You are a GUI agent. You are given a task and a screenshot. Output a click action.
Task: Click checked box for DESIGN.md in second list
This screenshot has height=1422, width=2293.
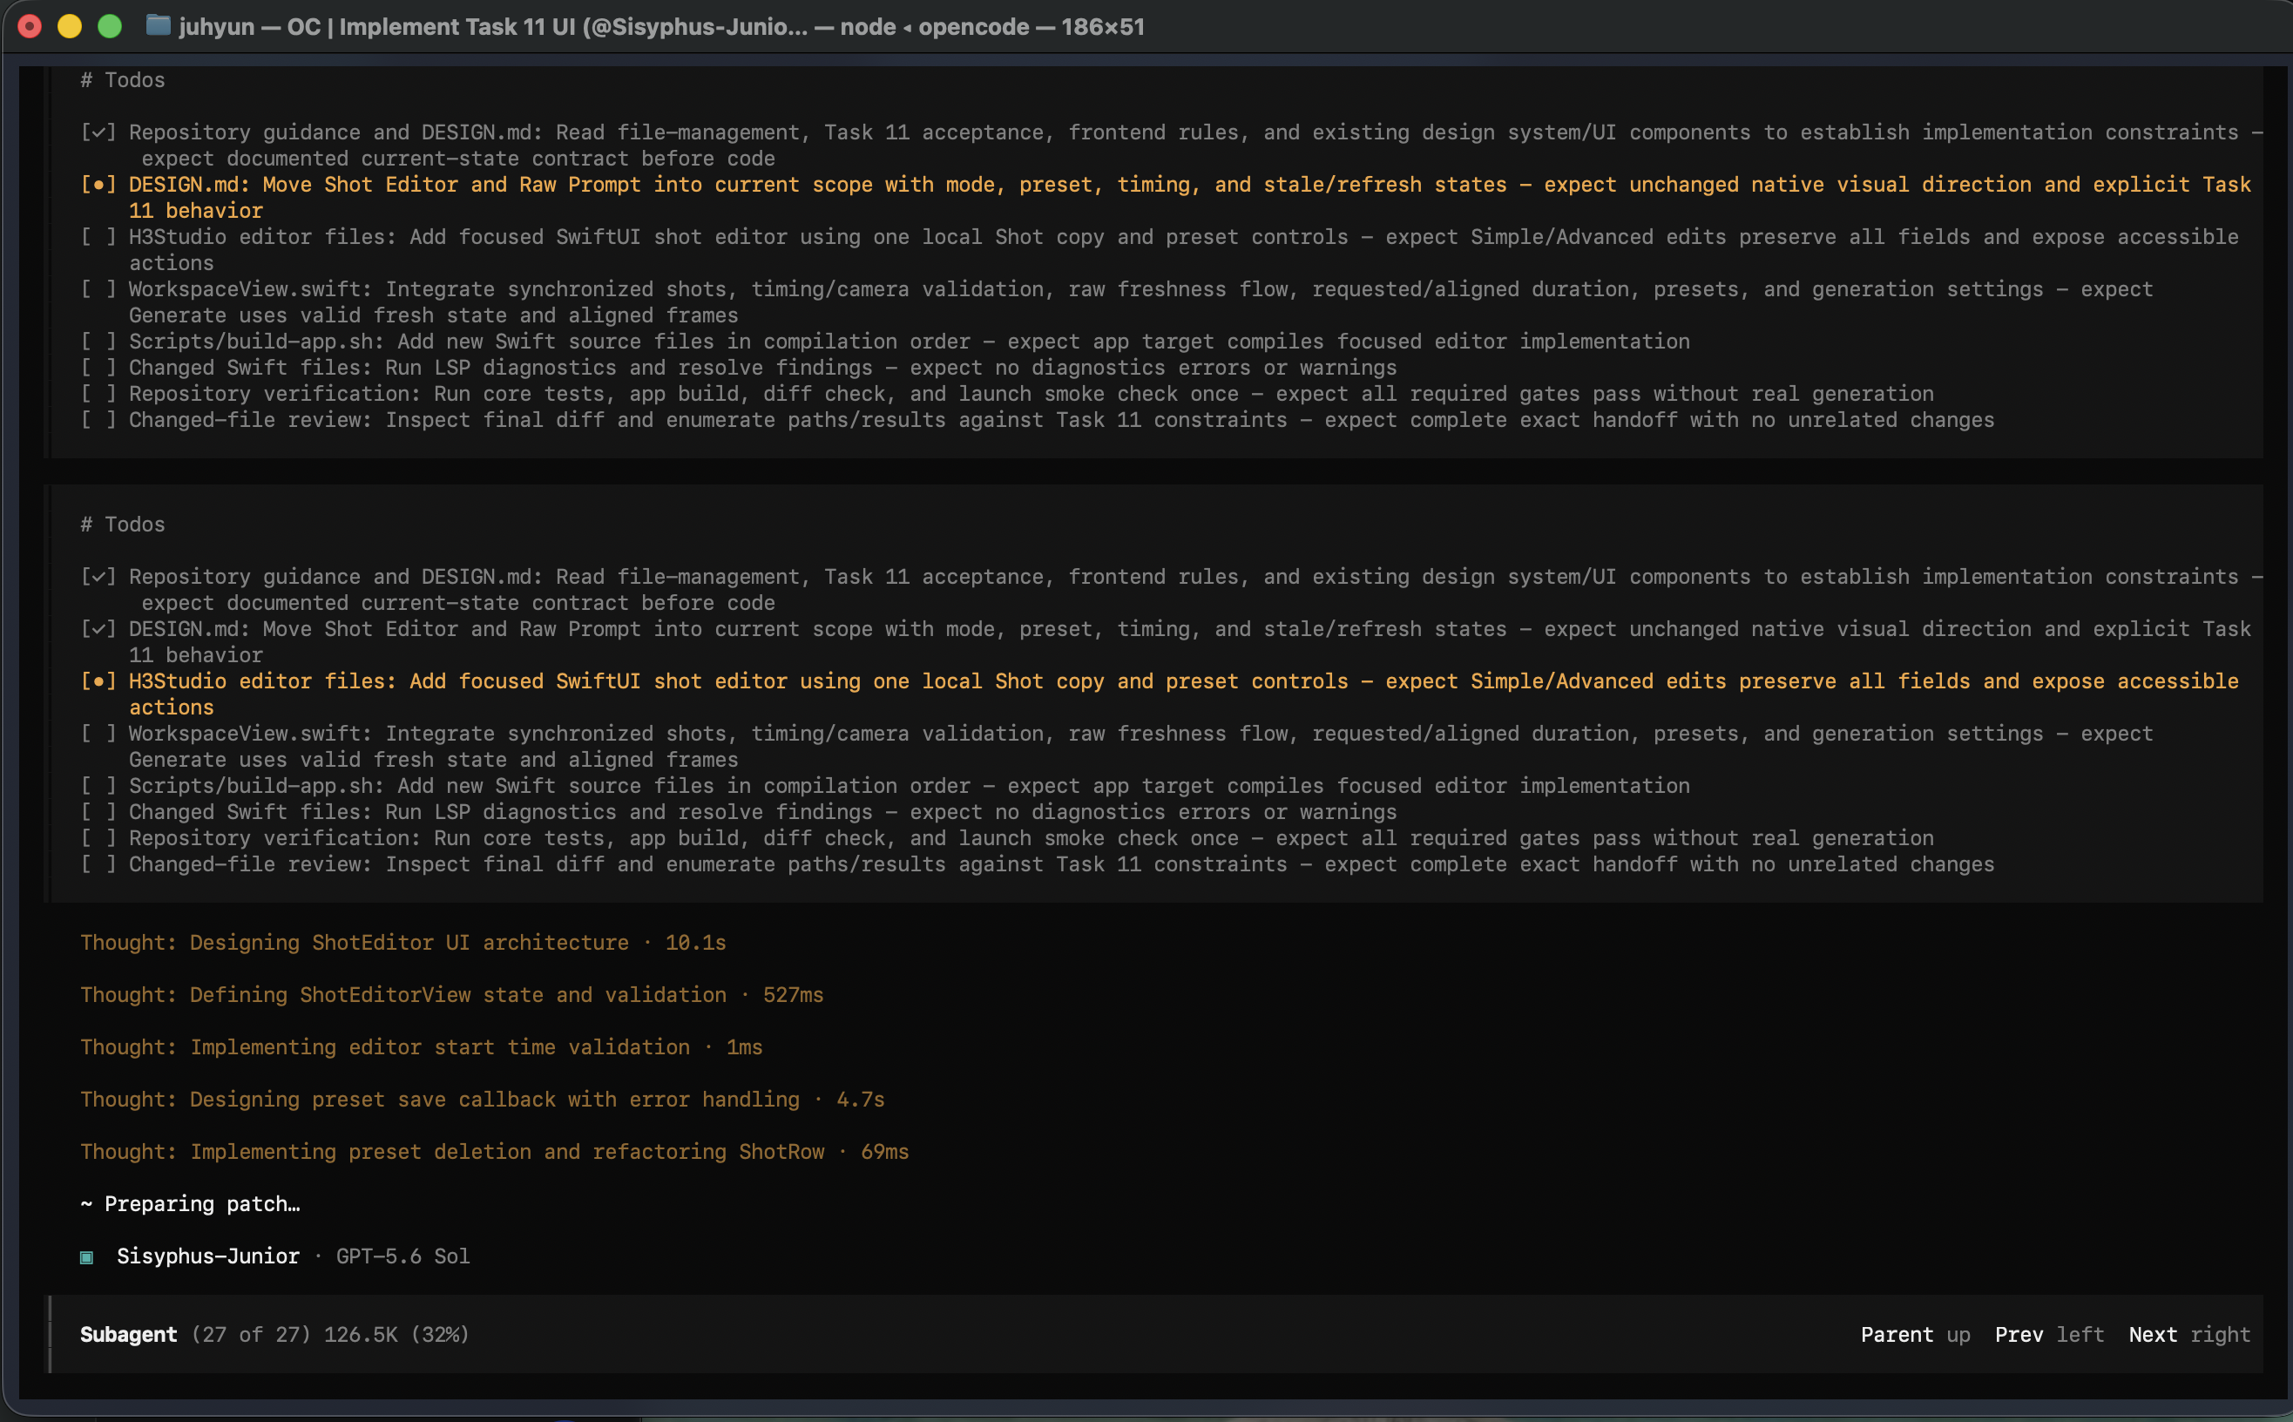pyautogui.click(x=98, y=629)
